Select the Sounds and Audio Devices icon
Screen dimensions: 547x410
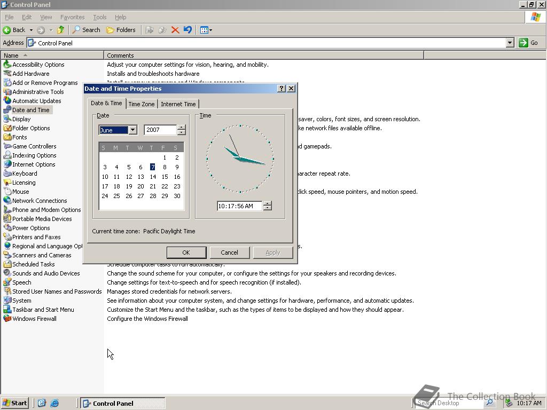coord(7,273)
